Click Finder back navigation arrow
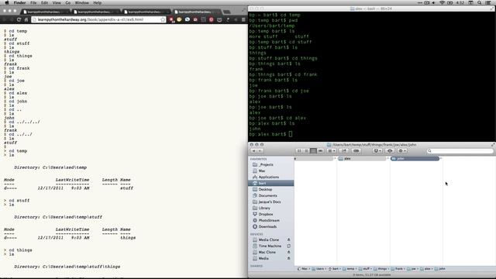This screenshot has height=279, width=496. 253,151
